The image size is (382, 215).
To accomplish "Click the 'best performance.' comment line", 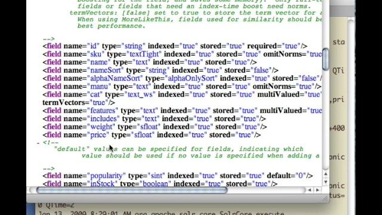I will click(x=112, y=26).
